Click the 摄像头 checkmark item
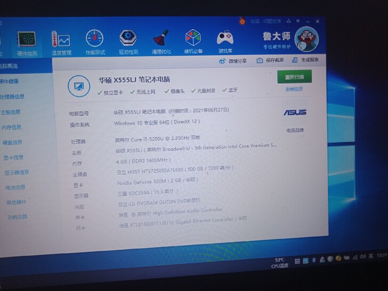Image resolution: width=388 pixels, height=291 pixels. point(175,91)
